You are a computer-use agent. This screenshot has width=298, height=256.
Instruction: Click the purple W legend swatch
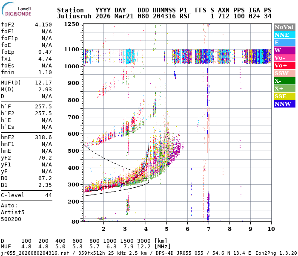click(x=284, y=50)
